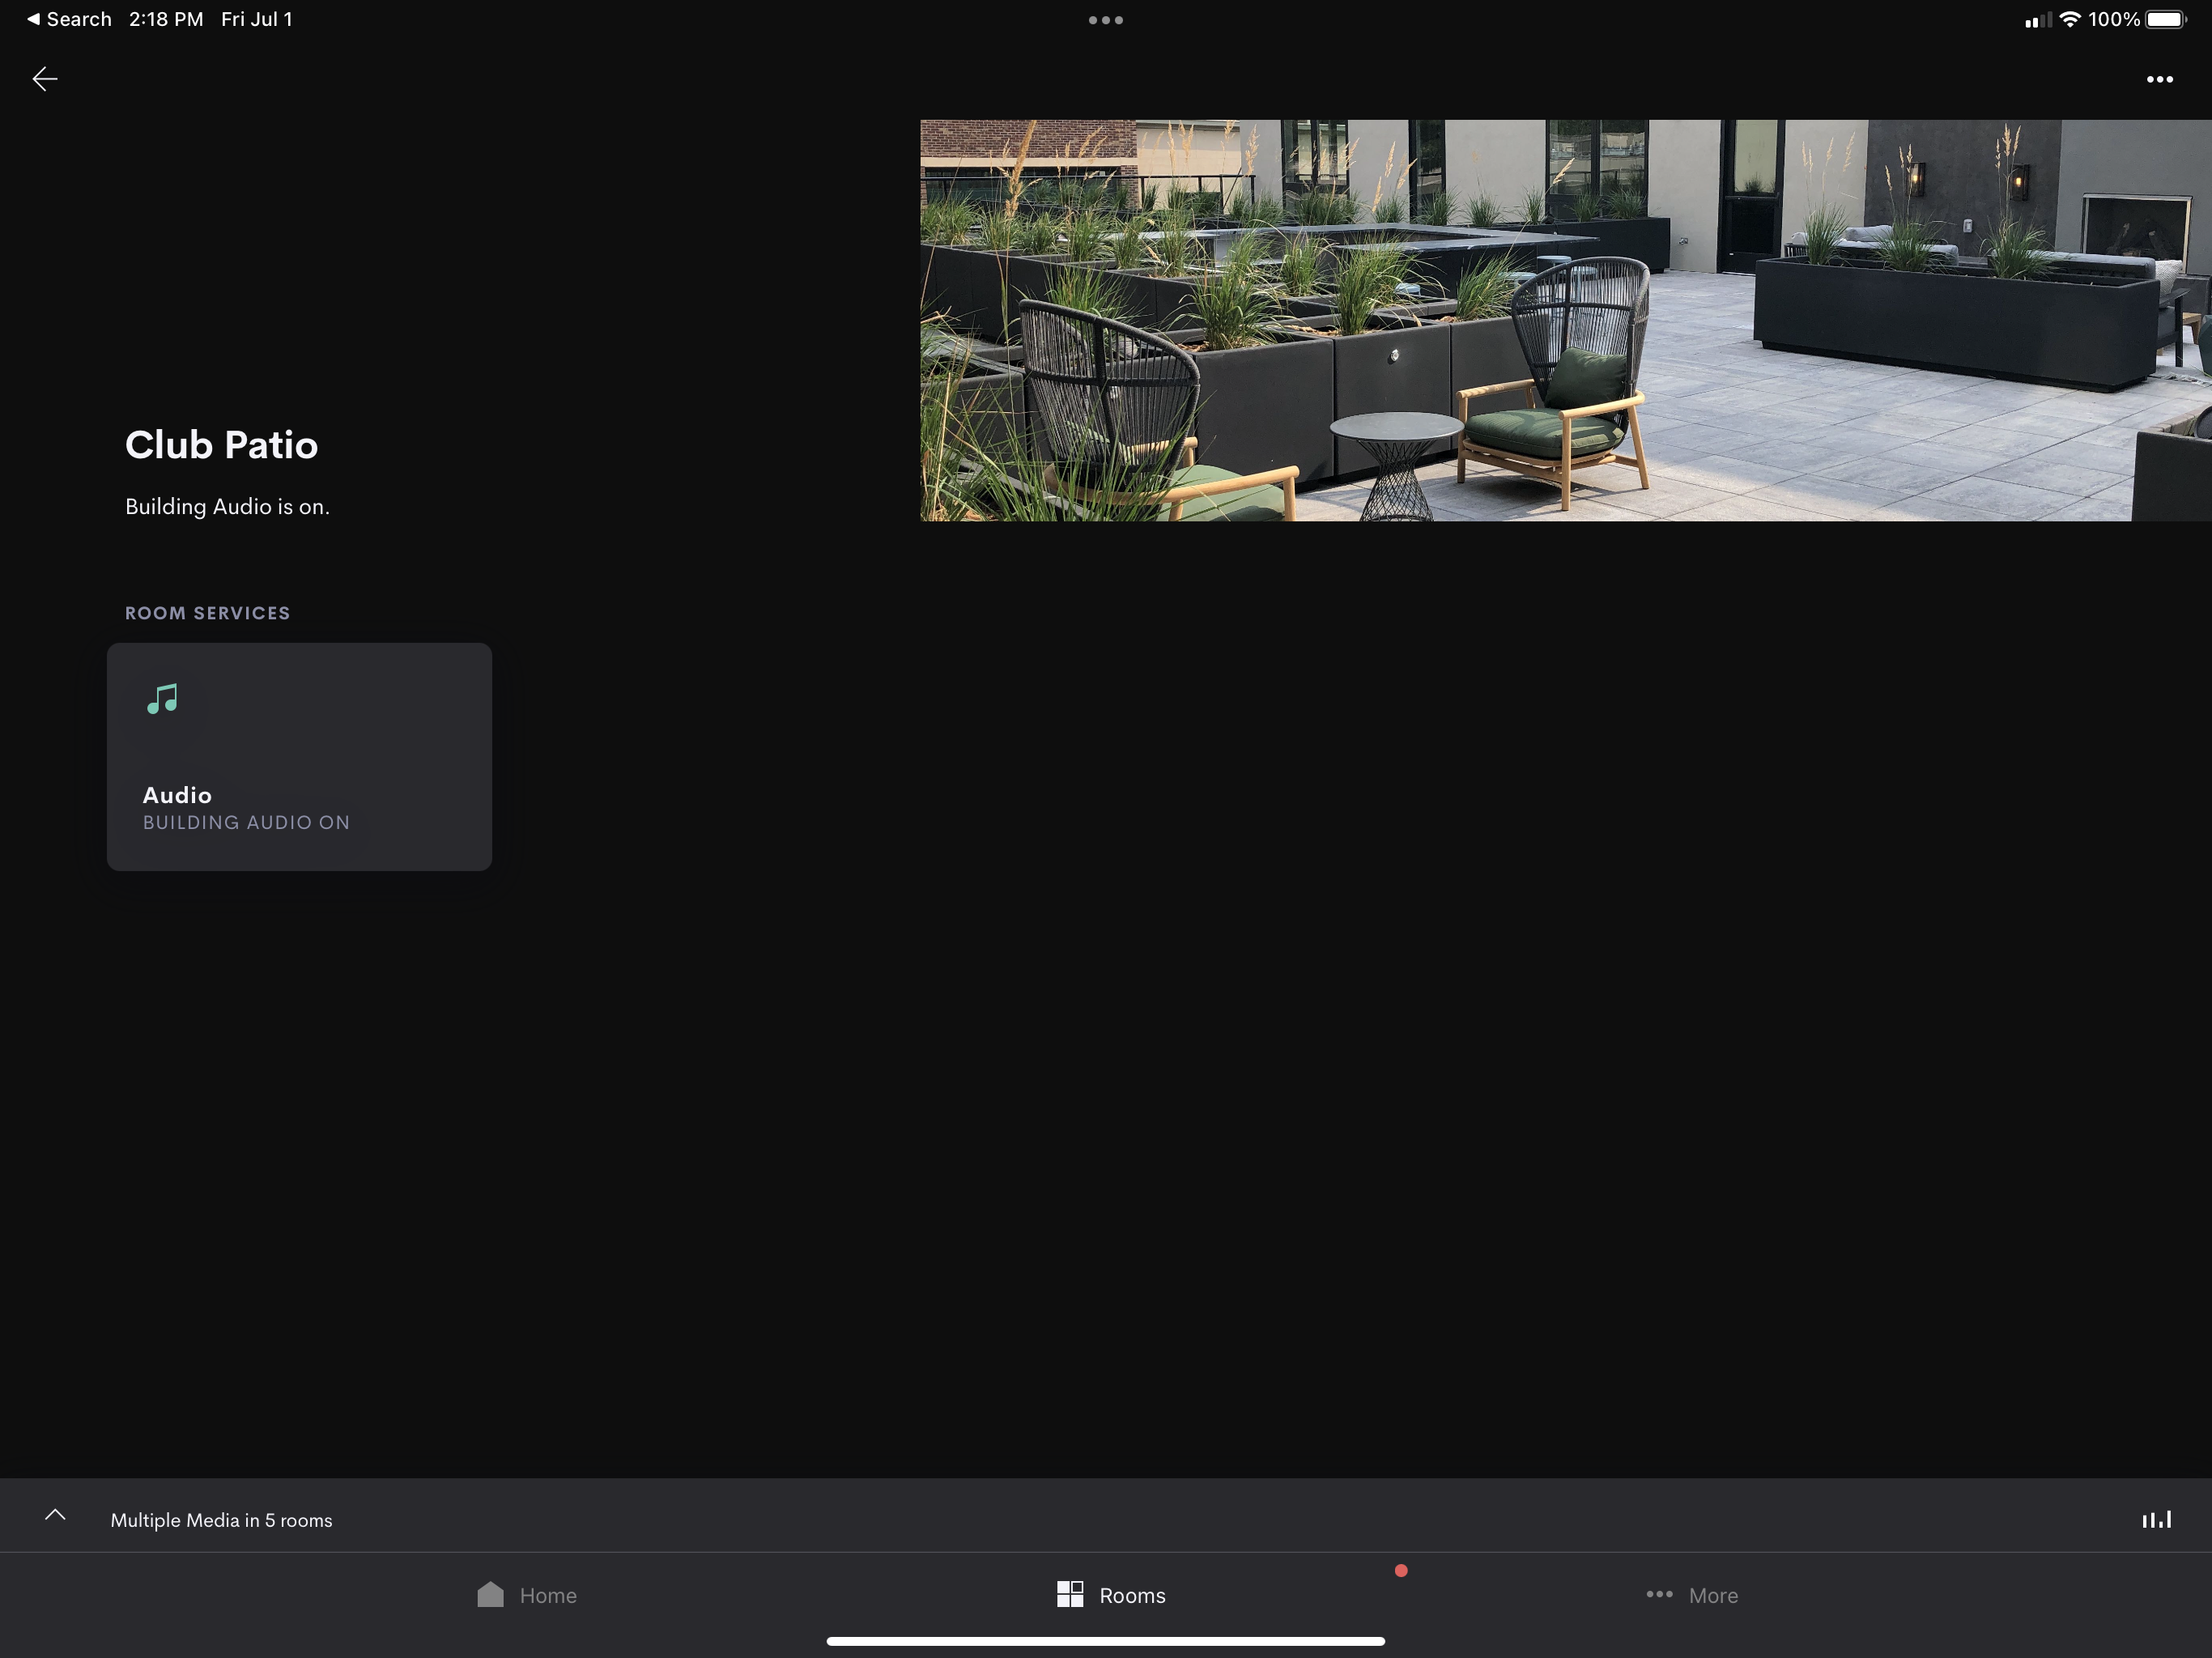Click the Building Audio is on text

click(227, 507)
